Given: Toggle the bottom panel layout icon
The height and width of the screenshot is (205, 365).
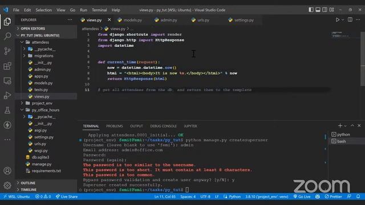Looking at the screenshot, I should (x=318, y=10).
